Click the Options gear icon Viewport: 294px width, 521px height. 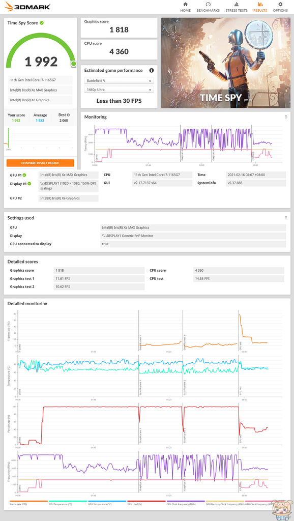280,4
